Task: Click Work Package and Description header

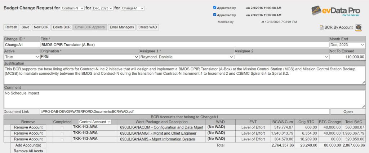Action: click(x=162, y=122)
